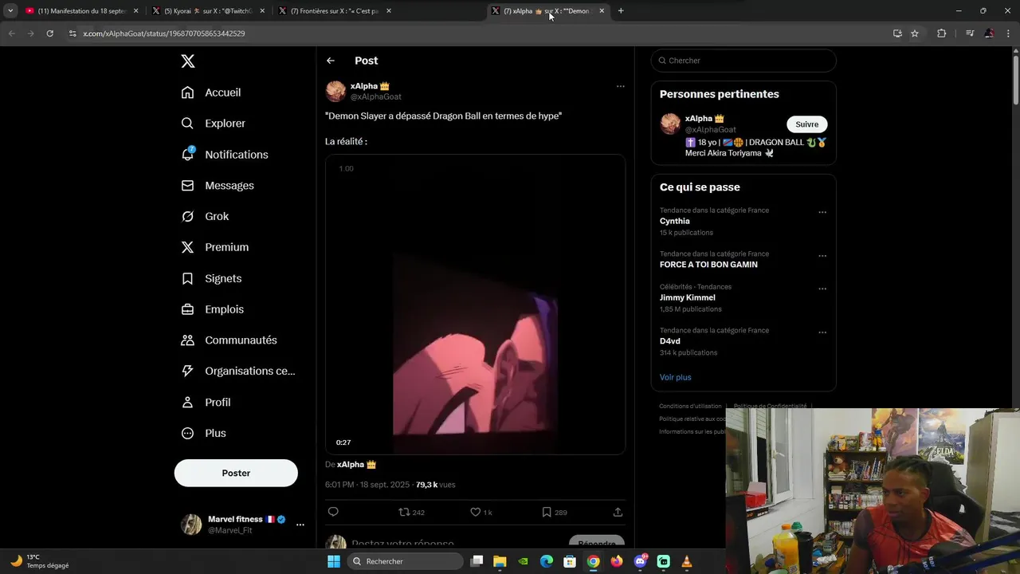Go to Profil page

point(206,403)
